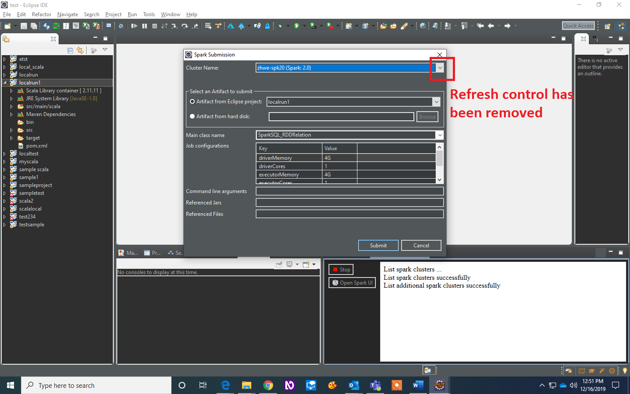
Task: Click the Link with Editor toggle in Project Explorer
Action: tap(80, 49)
